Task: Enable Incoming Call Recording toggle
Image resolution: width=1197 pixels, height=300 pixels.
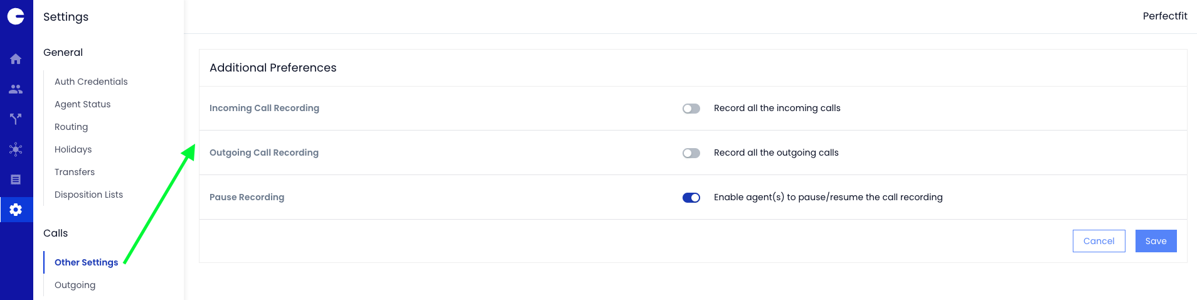Action: coord(691,109)
